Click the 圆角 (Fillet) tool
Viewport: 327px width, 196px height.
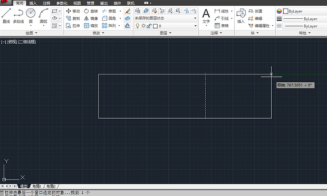(109, 18)
